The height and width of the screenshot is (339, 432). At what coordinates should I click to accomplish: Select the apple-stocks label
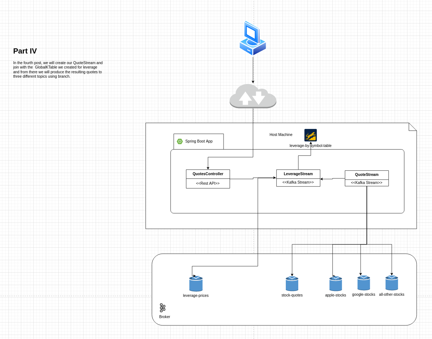point(336,295)
